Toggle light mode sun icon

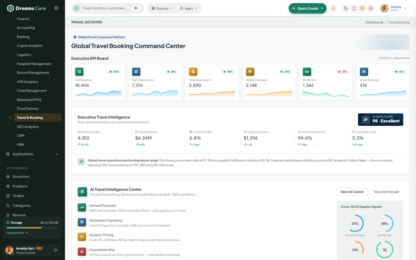tap(333, 8)
